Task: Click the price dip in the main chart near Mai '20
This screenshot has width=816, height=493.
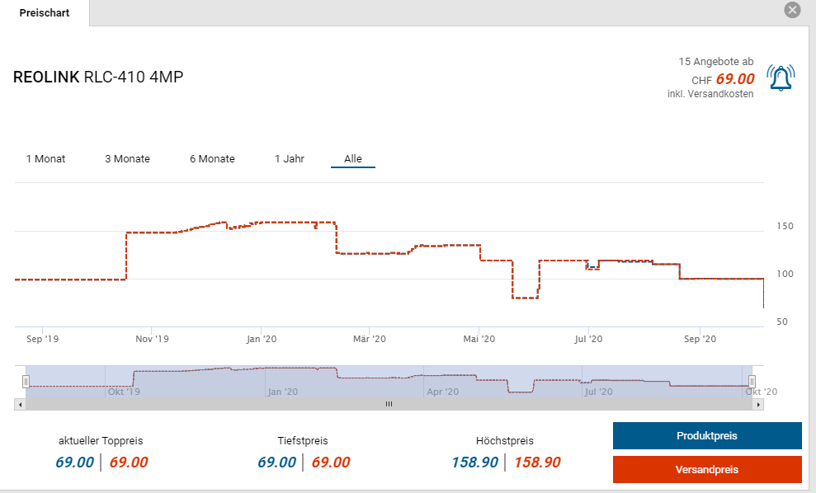Action: [525, 297]
